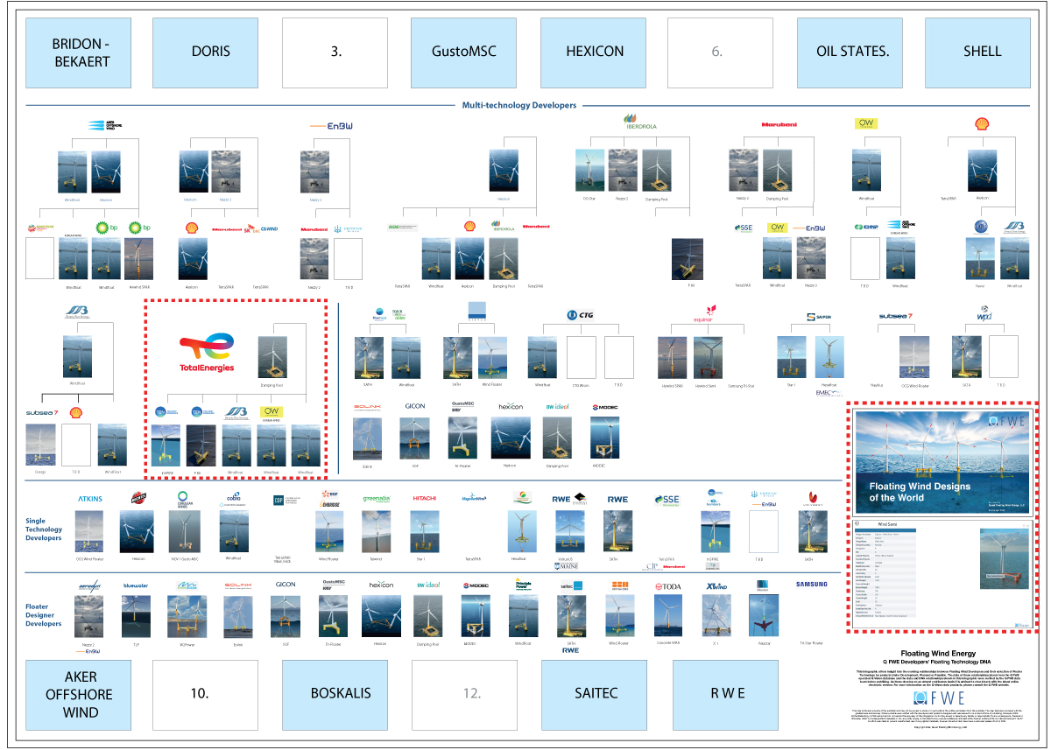Open the floater image under TODA logo
1051x750 pixels.
click(668, 617)
